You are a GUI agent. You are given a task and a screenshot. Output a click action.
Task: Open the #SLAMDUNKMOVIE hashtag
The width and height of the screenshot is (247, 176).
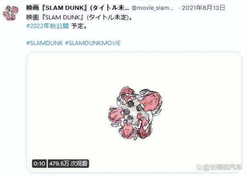[x=93, y=43]
